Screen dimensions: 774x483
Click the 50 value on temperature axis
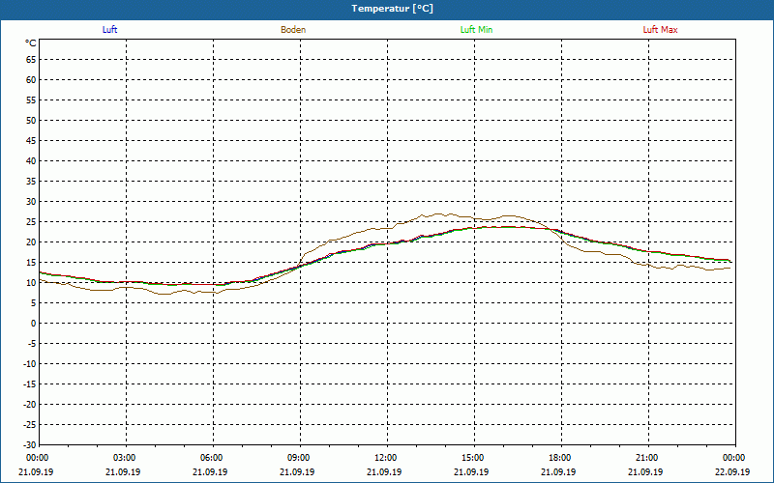(31, 121)
